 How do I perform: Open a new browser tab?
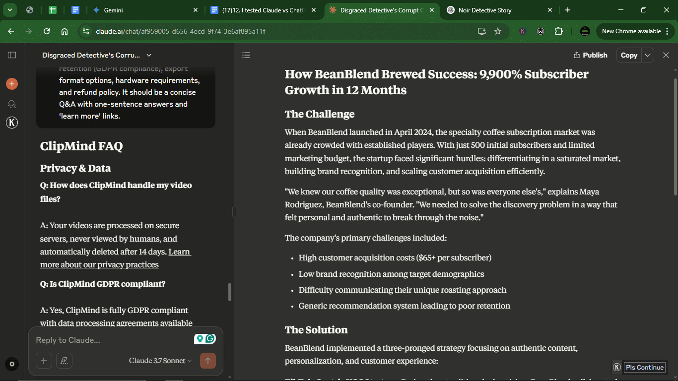pos(568,10)
